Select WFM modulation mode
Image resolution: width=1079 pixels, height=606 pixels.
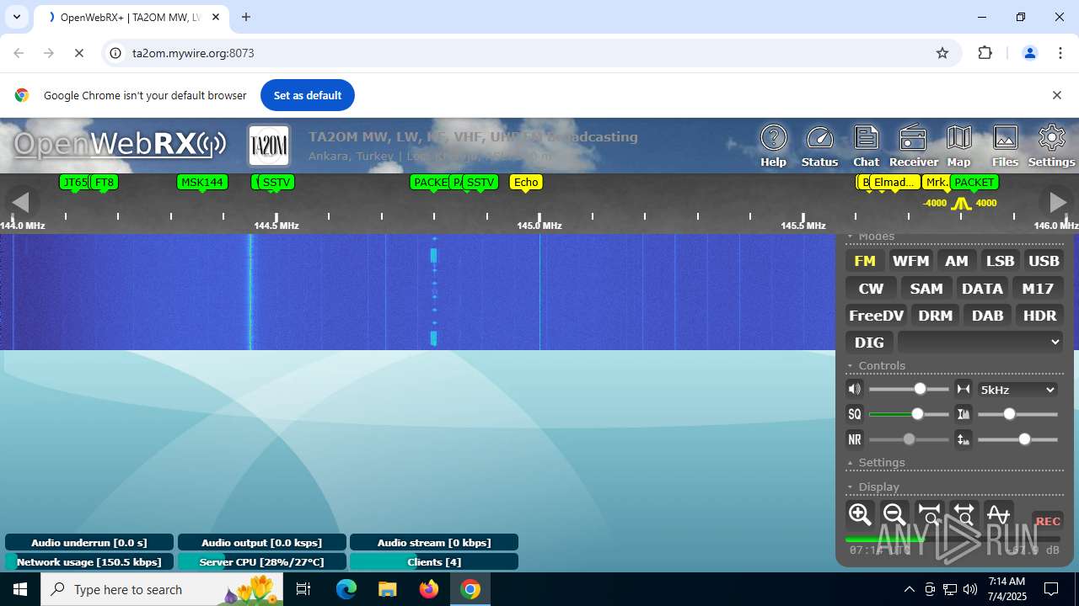[x=910, y=261]
